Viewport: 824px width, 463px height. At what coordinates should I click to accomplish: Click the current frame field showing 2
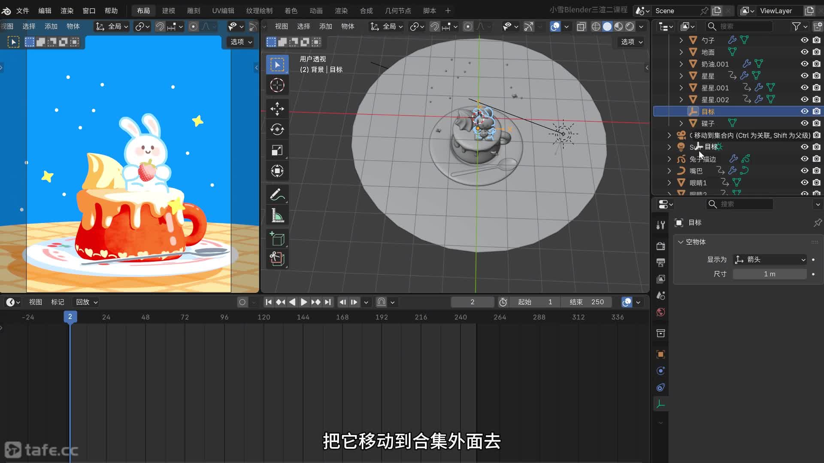tap(473, 302)
